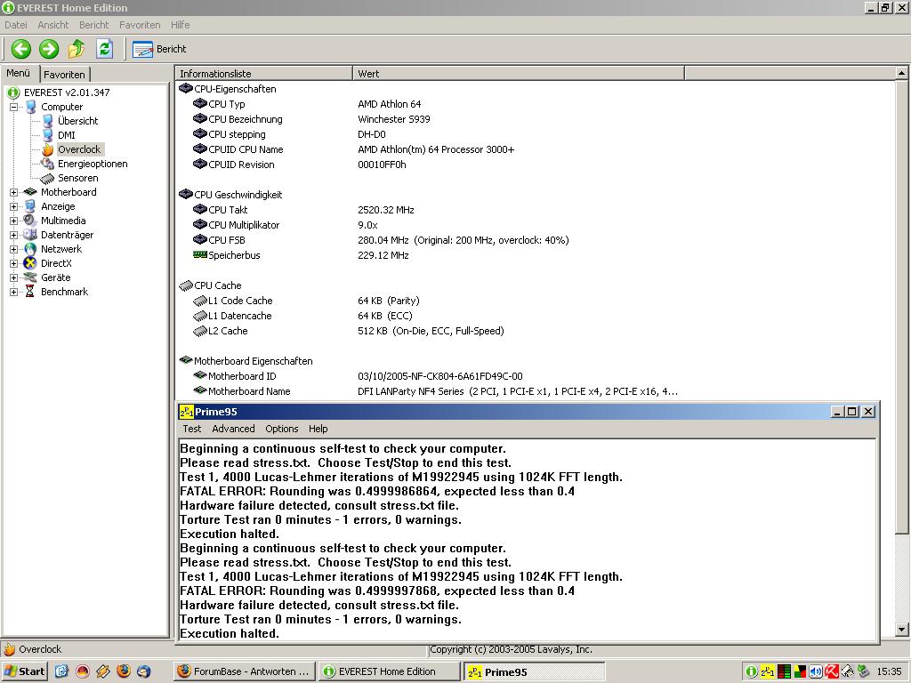Expand the DirectX tree node
Screen dimensions: 911x683
(13, 263)
